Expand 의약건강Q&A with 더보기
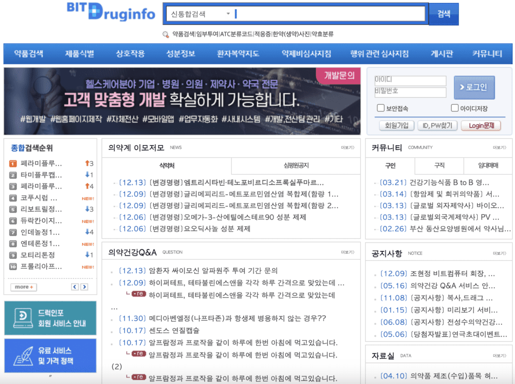The height and width of the screenshot is (384, 515). point(348,252)
